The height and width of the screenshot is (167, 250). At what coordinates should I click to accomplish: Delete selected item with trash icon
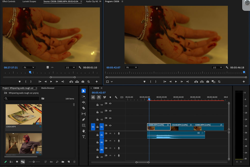74,162
